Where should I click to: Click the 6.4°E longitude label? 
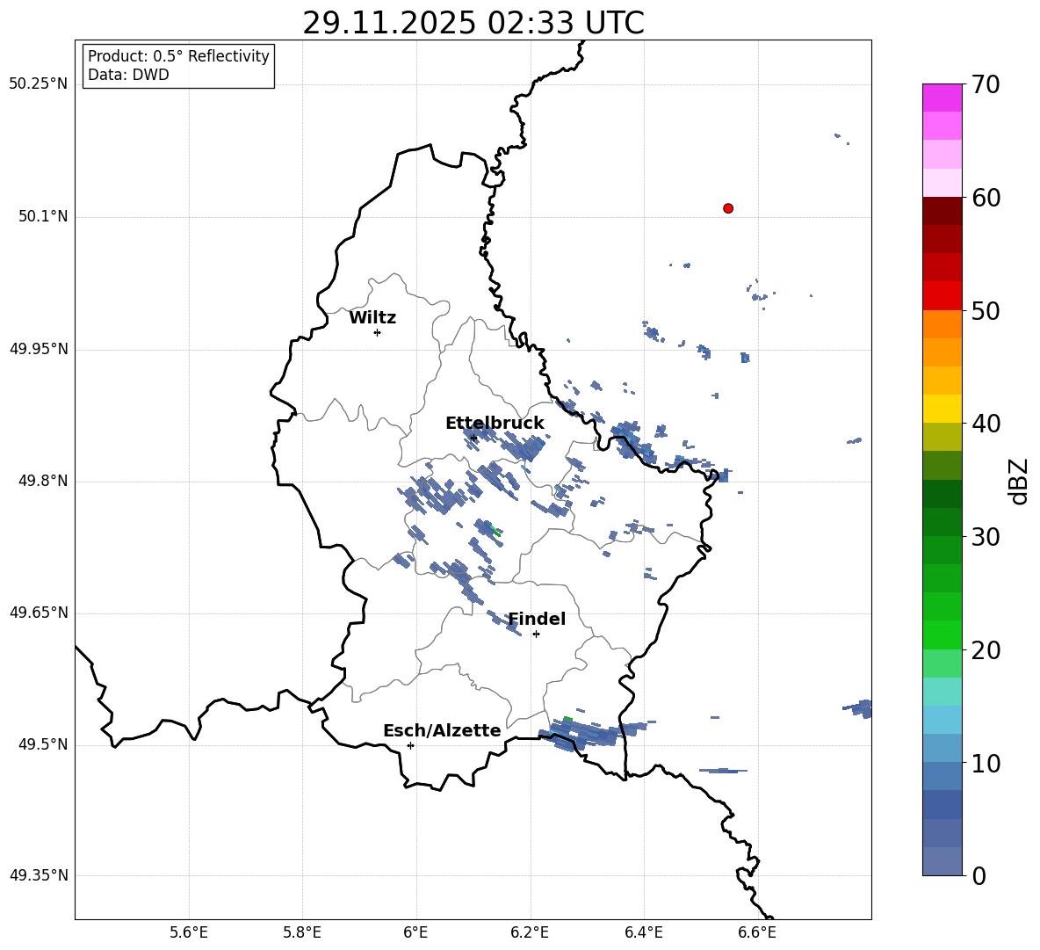click(643, 932)
